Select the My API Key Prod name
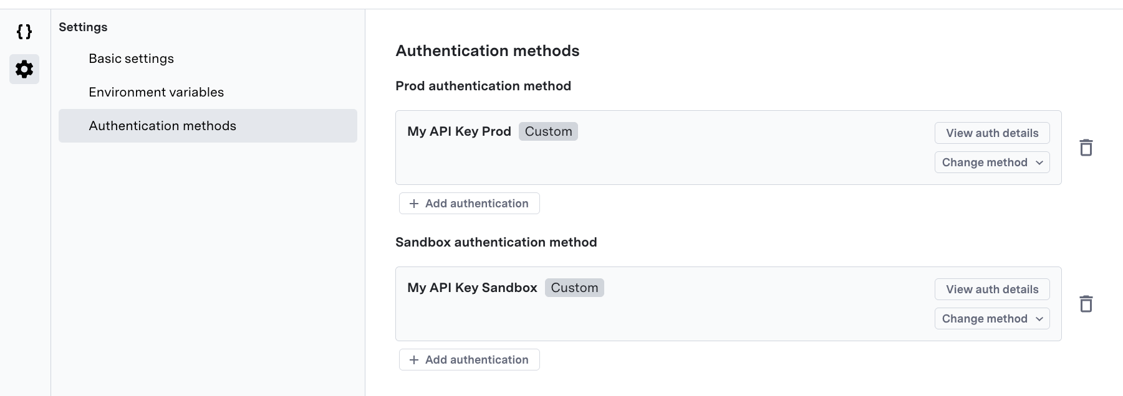The width and height of the screenshot is (1123, 396). (459, 131)
